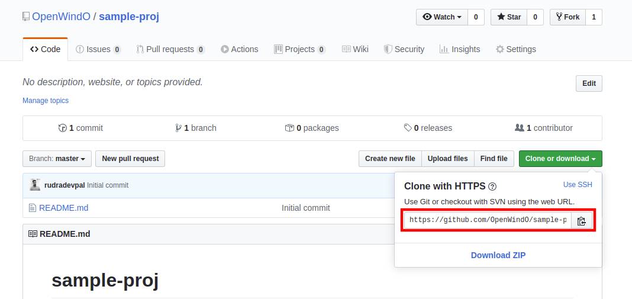The width and height of the screenshot is (632, 299).
Task: Click Create new file
Action: (x=390, y=159)
